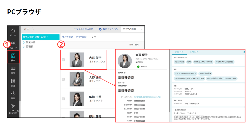The width and height of the screenshot is (248, 124).
Task: Click the すべて選択 link
Action: 67,37
